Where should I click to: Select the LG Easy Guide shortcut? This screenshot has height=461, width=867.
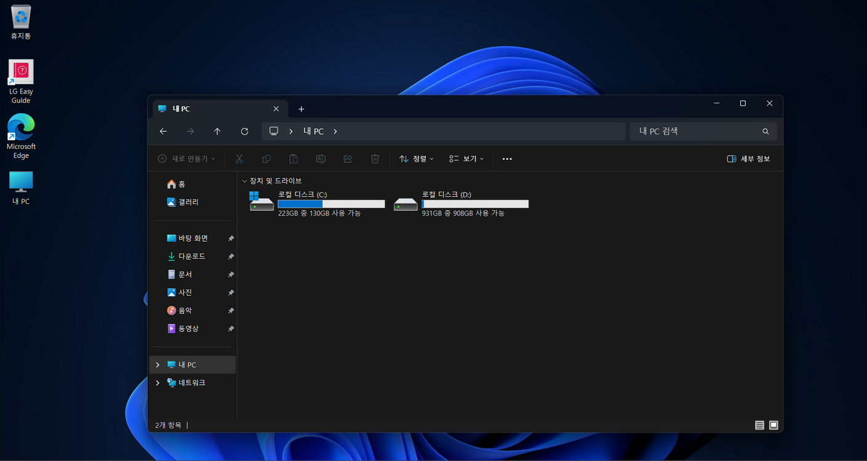pos(21,81)
